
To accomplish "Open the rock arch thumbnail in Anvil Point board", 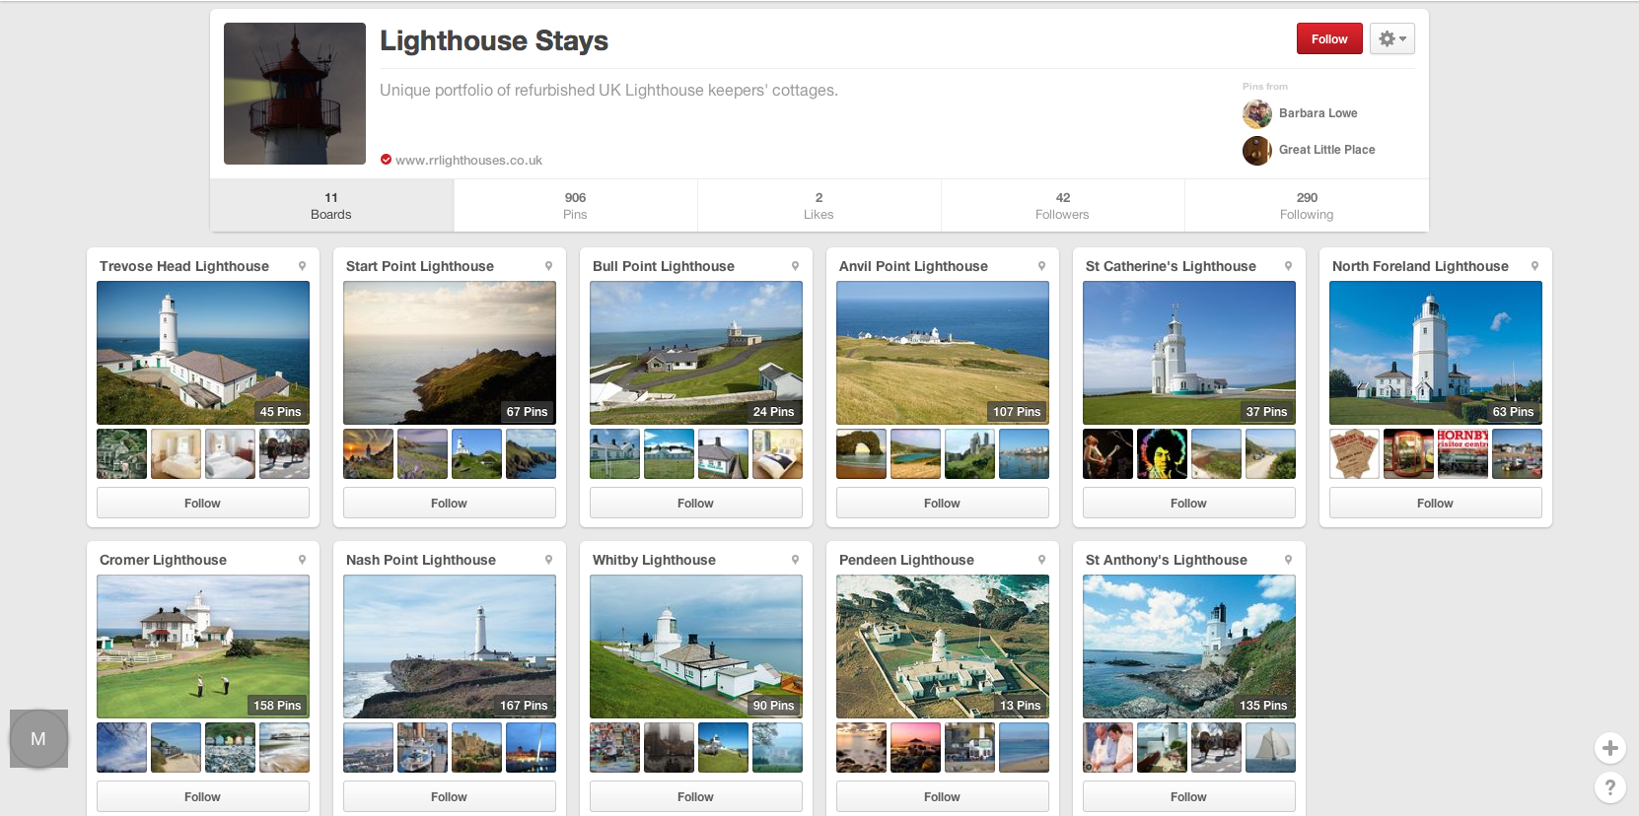I will tap(861, 453).
